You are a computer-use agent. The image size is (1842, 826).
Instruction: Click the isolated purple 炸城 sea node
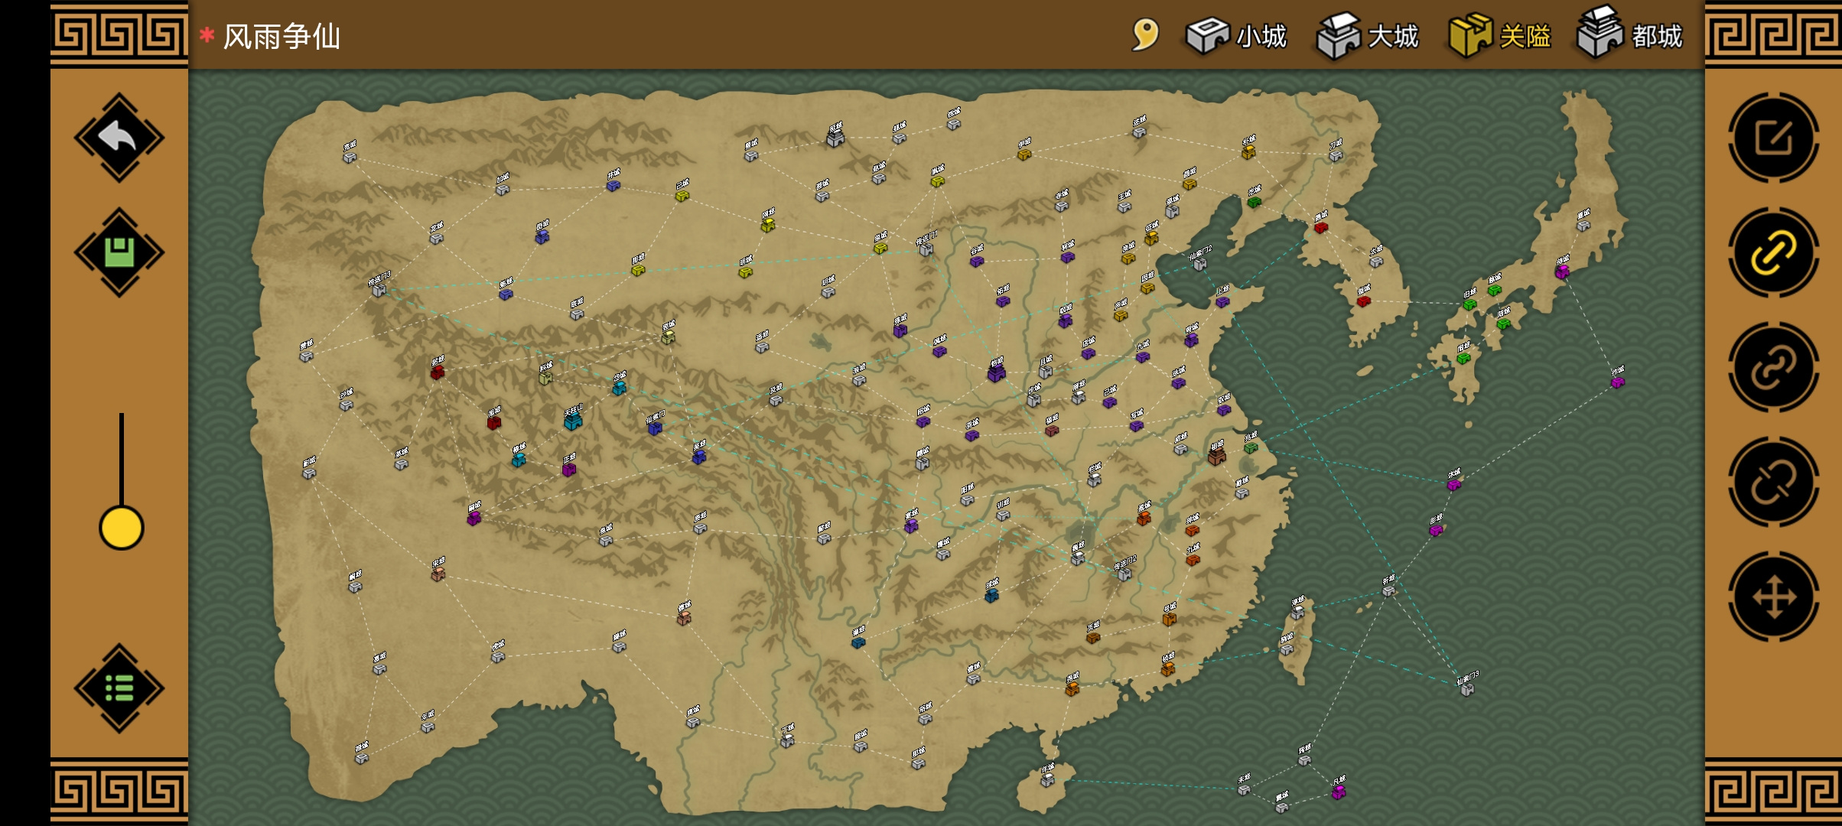coord(1617,379)
